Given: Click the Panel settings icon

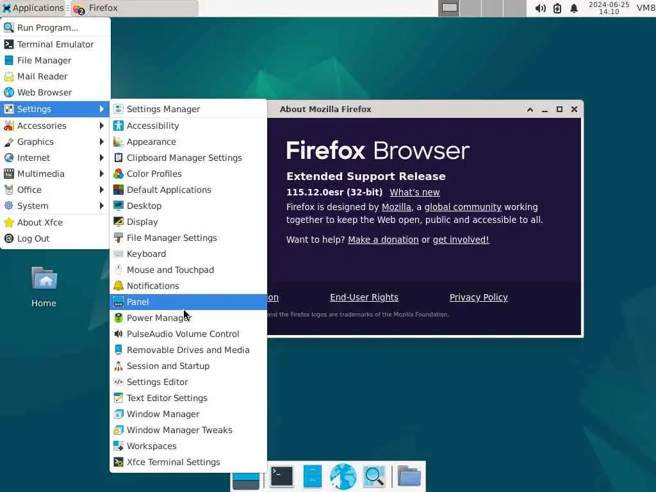Looking at the screenshot, I should 119,302.
